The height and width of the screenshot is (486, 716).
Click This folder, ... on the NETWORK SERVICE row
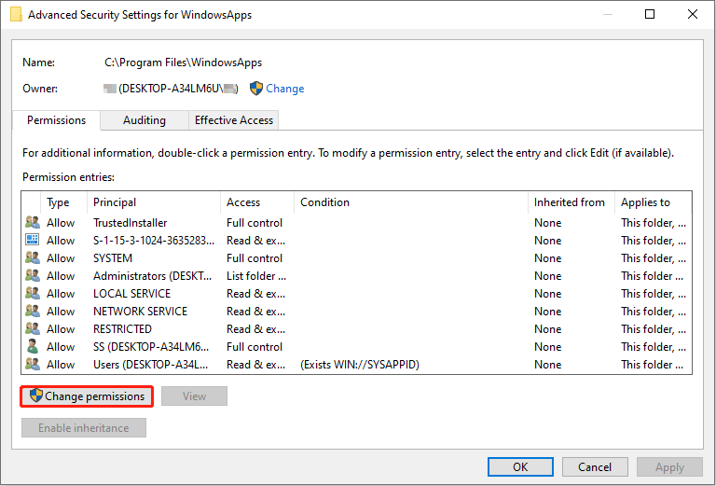tap(653, 311)
